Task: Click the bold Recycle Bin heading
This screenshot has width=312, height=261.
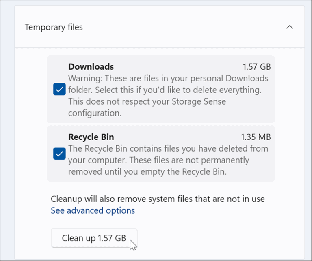Action: pyautogui.click(x=91, y=137)
